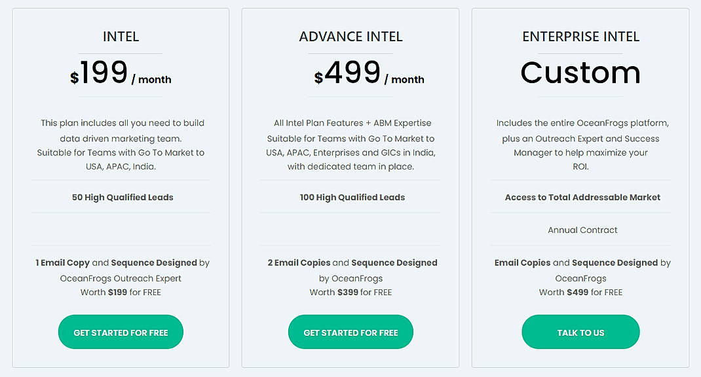
Task: Click GET STARTED FOR FREE on Advance Intel plan
Action: (350, 332)
